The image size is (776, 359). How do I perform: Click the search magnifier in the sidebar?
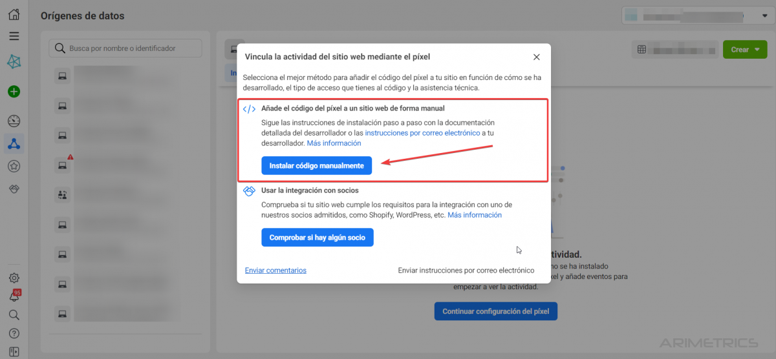tap(14, 315)
